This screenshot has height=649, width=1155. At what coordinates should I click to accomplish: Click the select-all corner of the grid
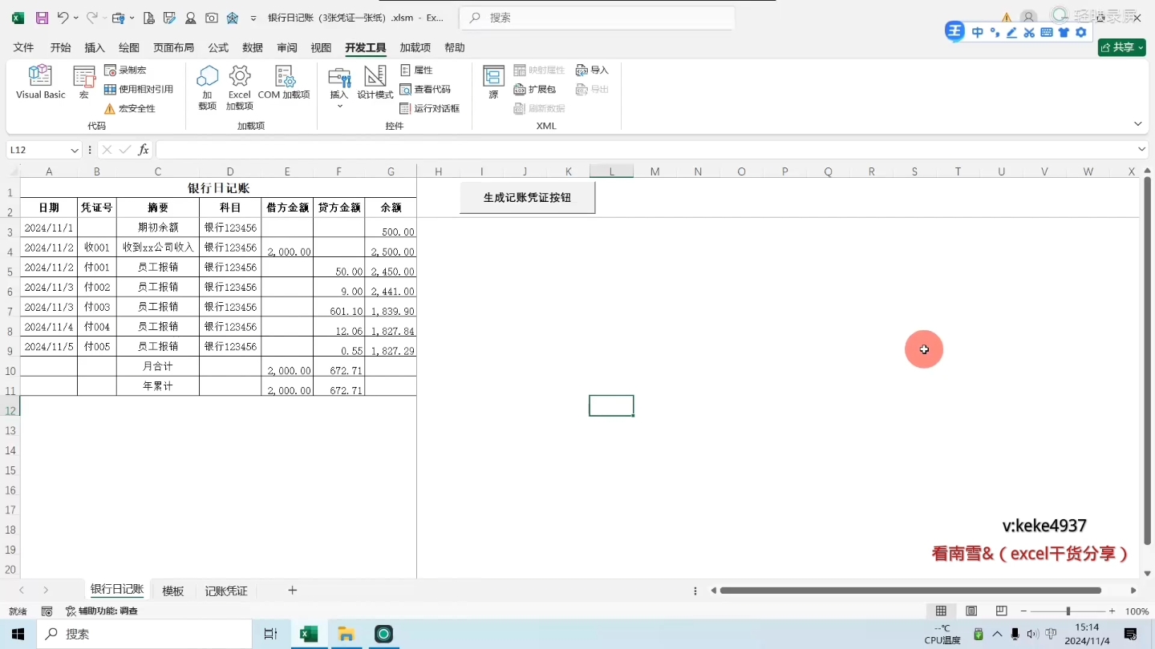coord(10,171)
